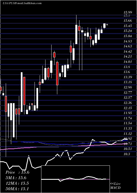Image resolution: width=137 pixels, height=193 pixels.
Task: Click the 13.39 price axis label
Action: [128, 77]
